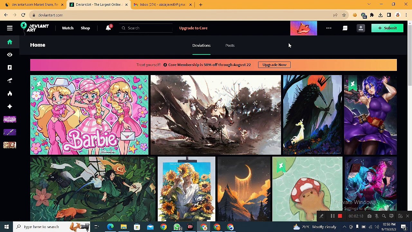Show hidden system tray icons
Image resolution: width=412 pixels, height=232 pixels.
[344, 227]
